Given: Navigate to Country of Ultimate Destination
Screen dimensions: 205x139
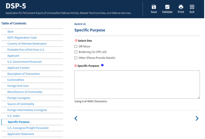Looking at the screenshot, I should pyautogui.click(x=27, y=44).
